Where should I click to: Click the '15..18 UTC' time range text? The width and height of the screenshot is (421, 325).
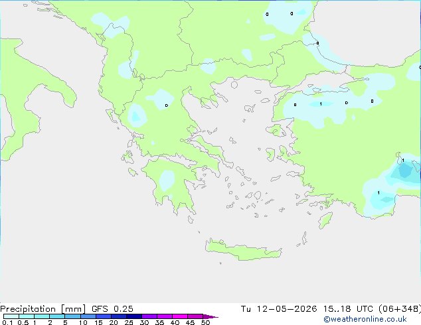point(349,309)
